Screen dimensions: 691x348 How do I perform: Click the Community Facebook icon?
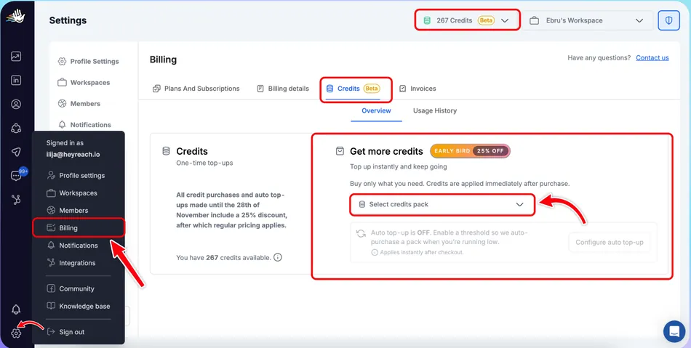(51, 288)
